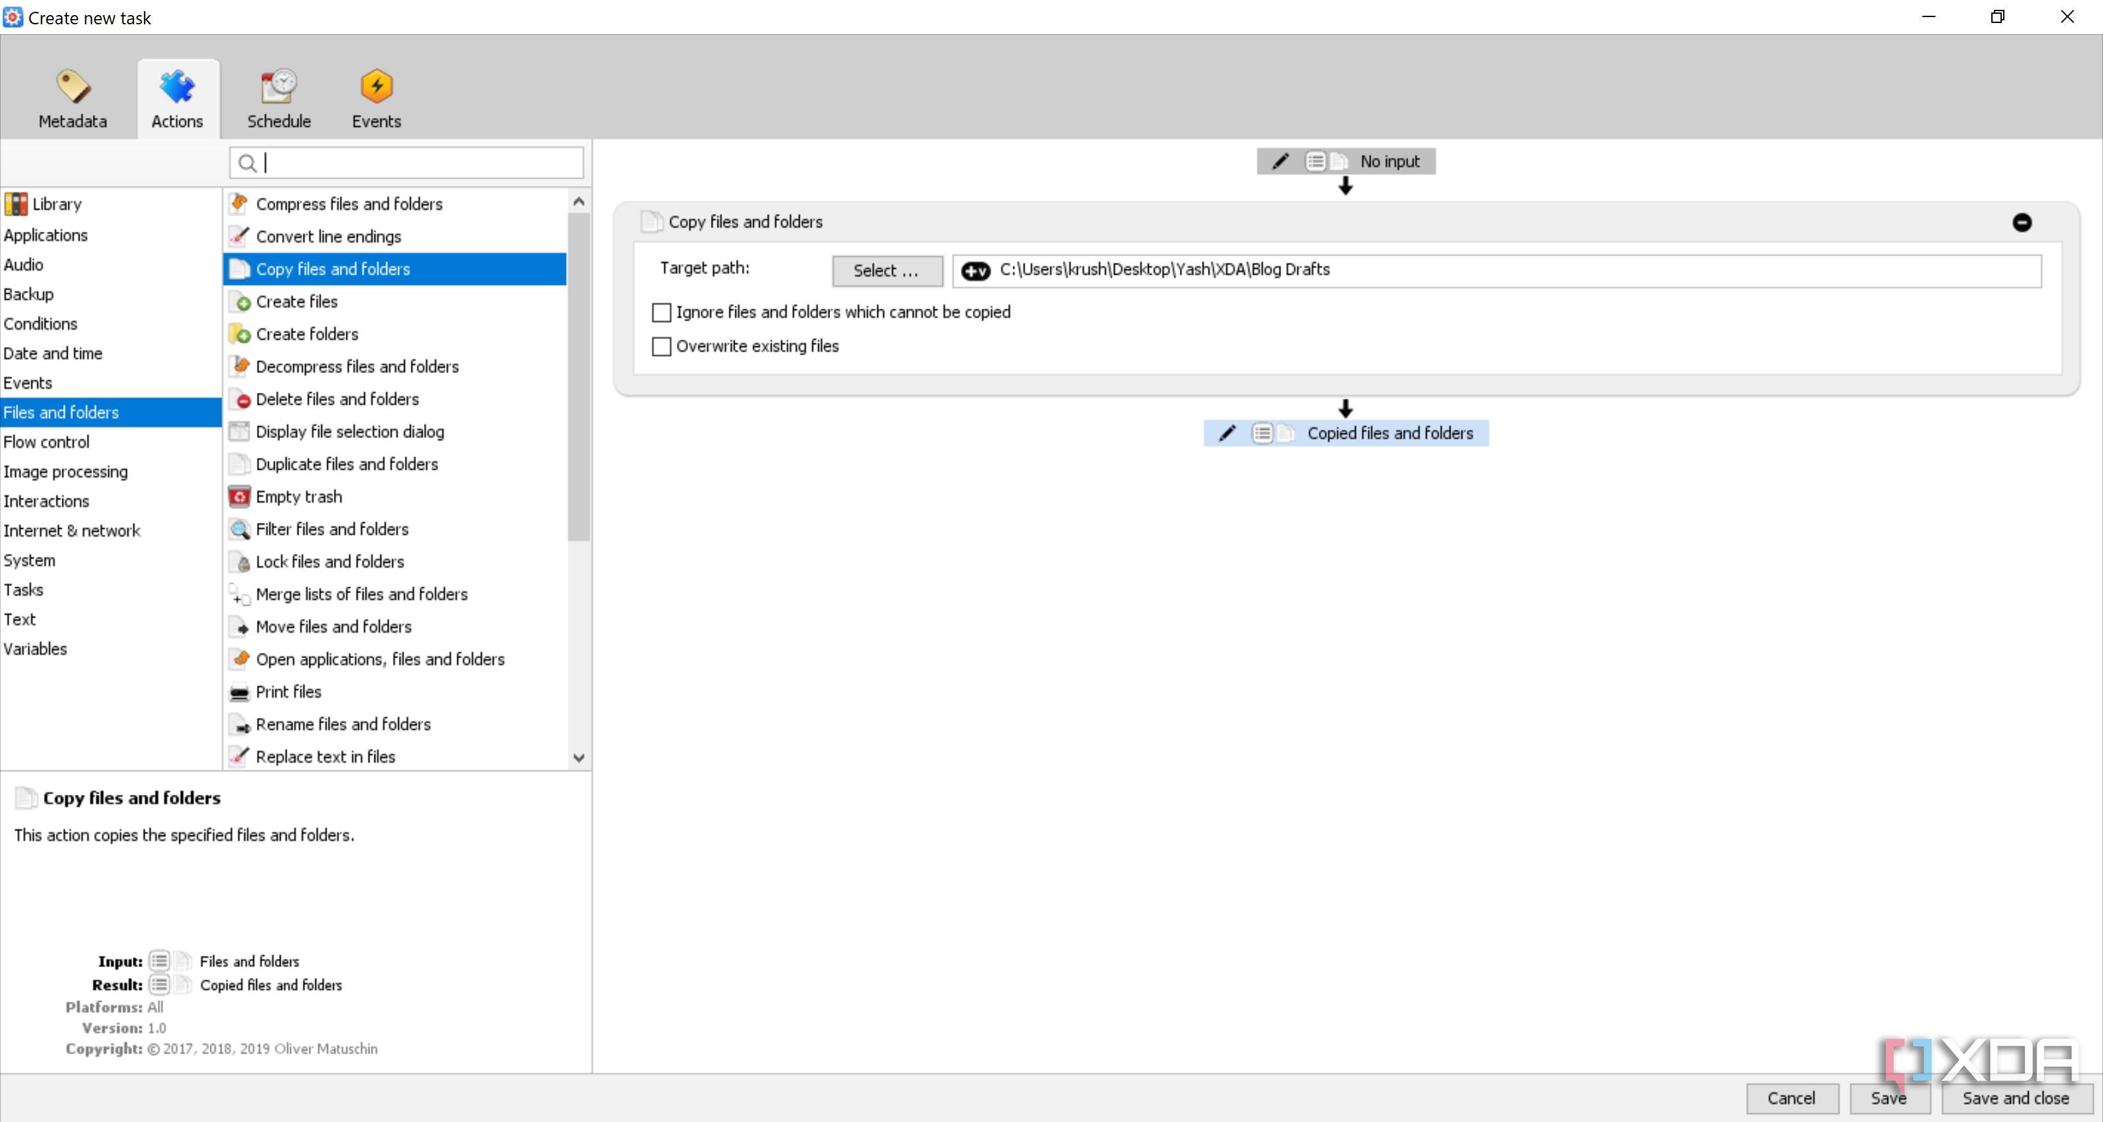Click the Empty trash action icon
This screenshot has width=2103, height=1122.
[239, 496]
